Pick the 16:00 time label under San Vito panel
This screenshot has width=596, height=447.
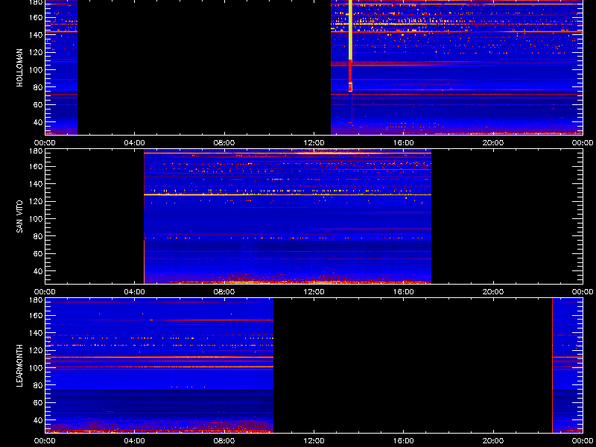[403, 292]
